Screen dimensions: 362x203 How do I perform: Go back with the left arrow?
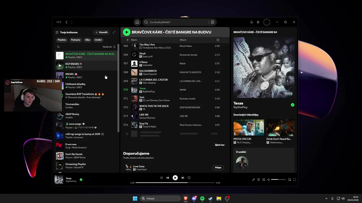tap(66, 22)
